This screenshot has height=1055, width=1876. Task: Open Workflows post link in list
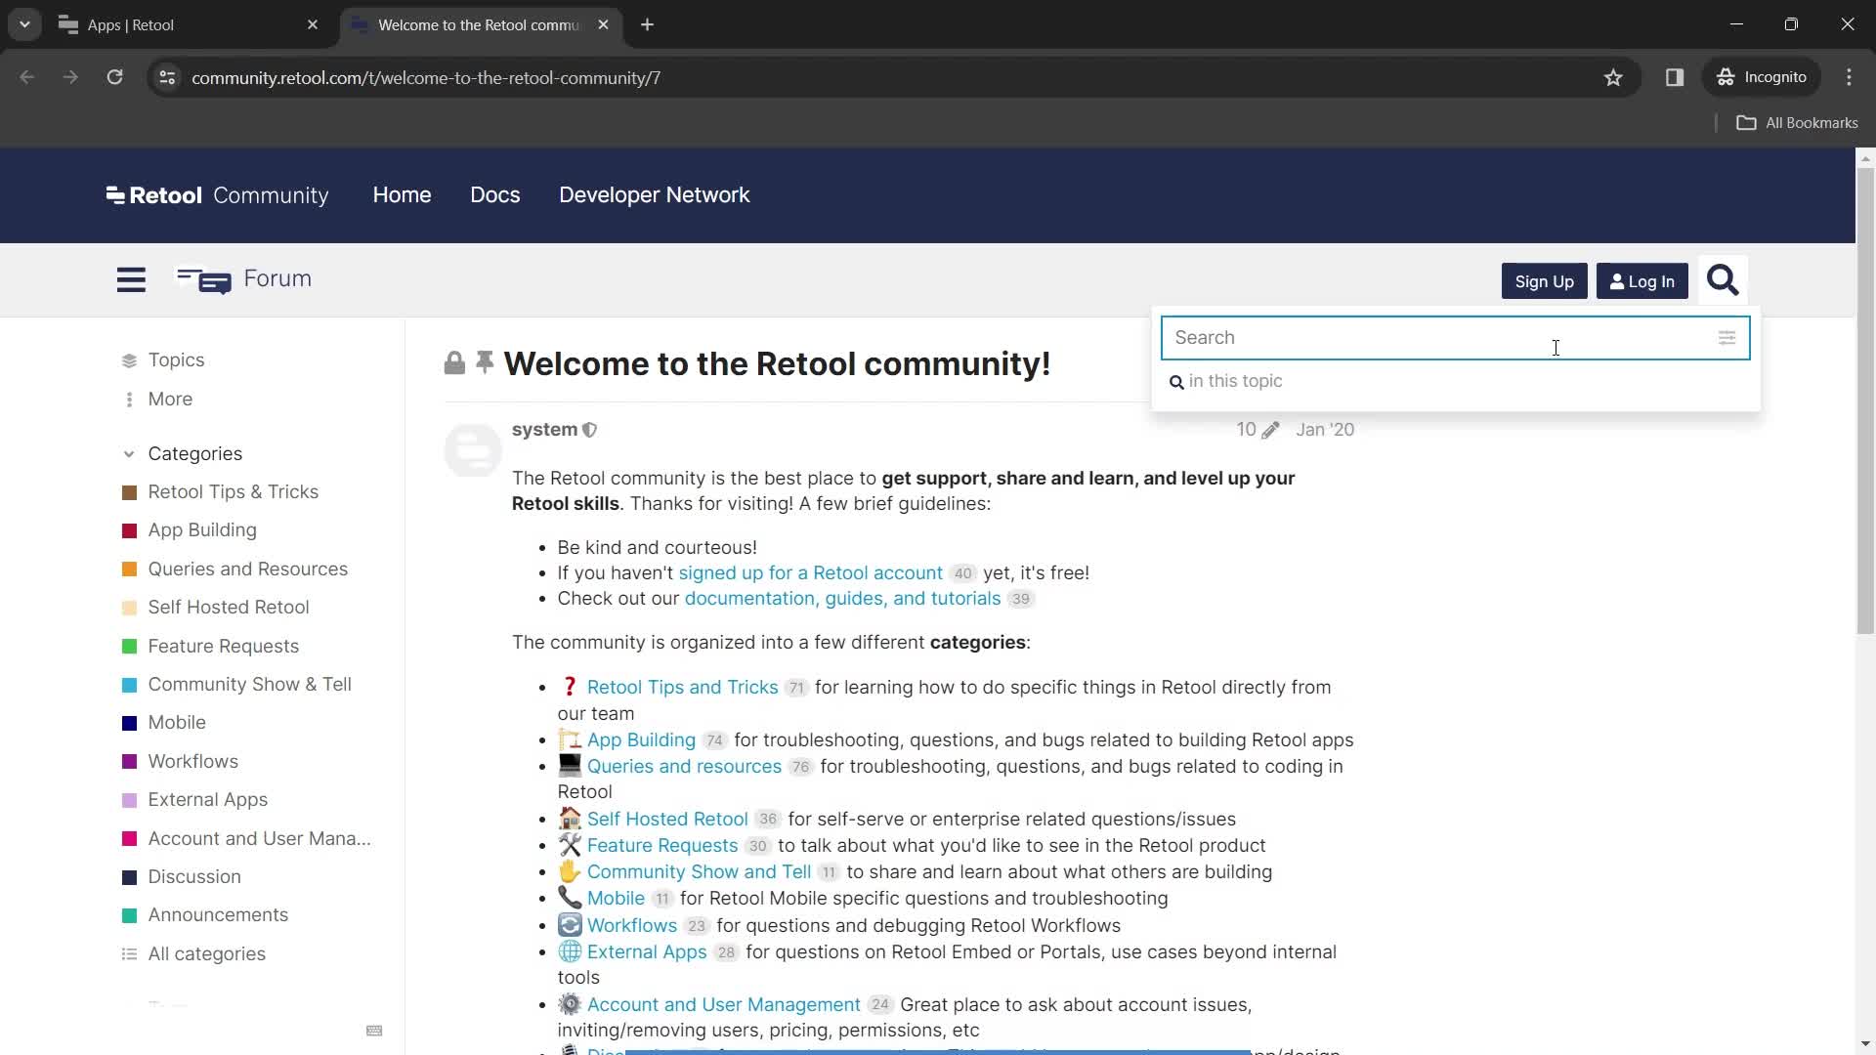click(631, 926)
